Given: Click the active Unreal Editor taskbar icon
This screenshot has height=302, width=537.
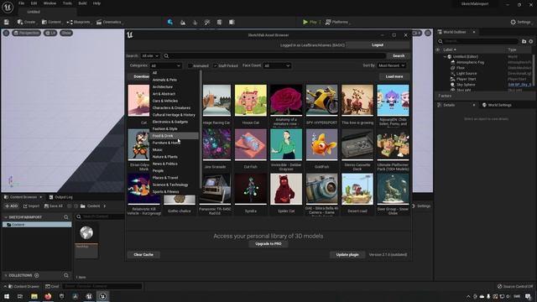Looking at the screenshot, I should pyautogui.click(x=102, y=296).
